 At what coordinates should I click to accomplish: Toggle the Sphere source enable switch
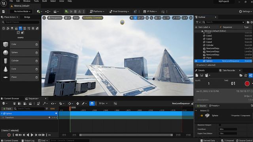tap(201, 116)
